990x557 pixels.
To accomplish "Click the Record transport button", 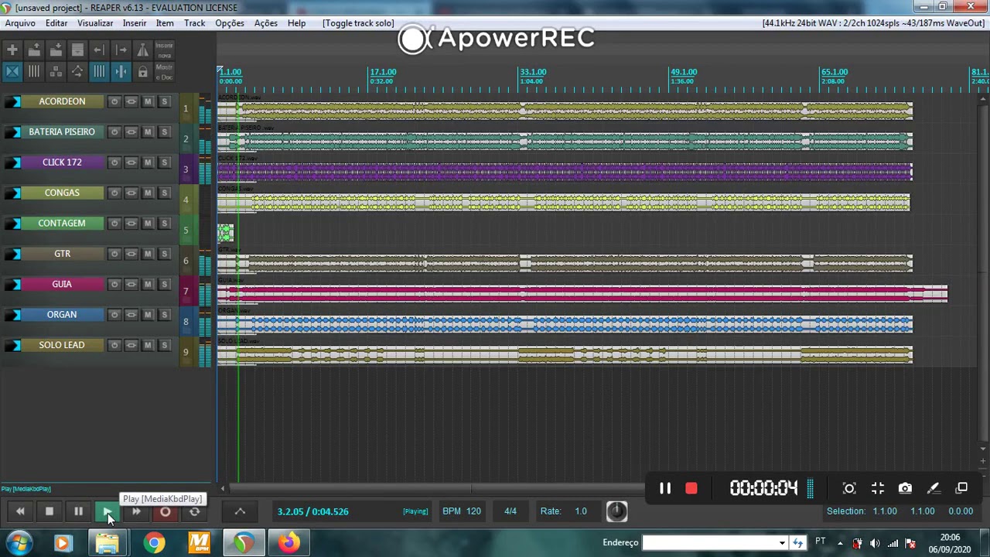I will coord(166,511).
